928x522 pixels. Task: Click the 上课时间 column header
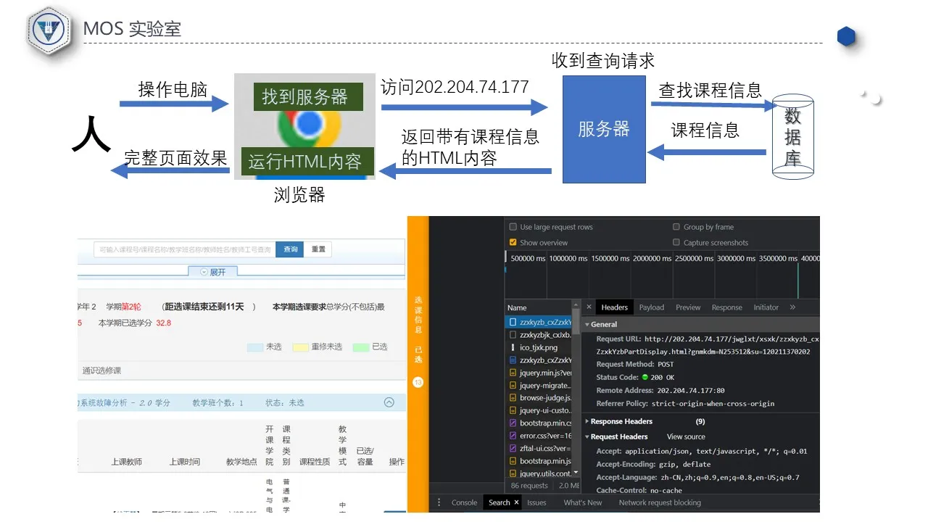coord(185,462)
